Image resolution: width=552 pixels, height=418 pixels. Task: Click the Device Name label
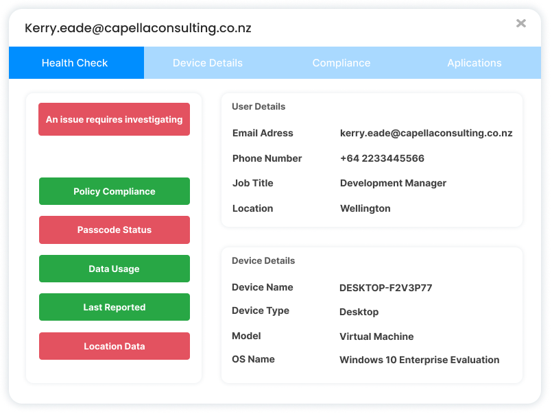(262, 288)
